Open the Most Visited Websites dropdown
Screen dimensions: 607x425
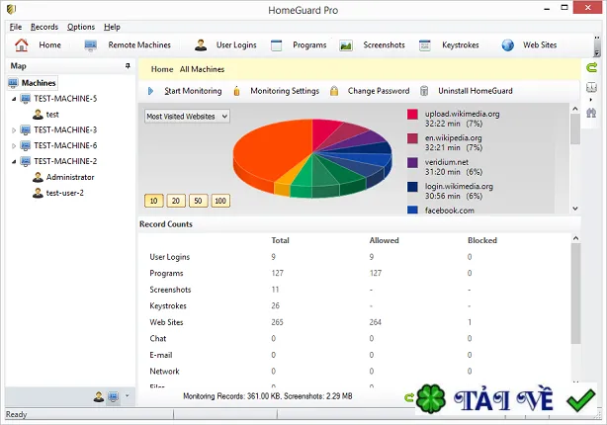187,116
